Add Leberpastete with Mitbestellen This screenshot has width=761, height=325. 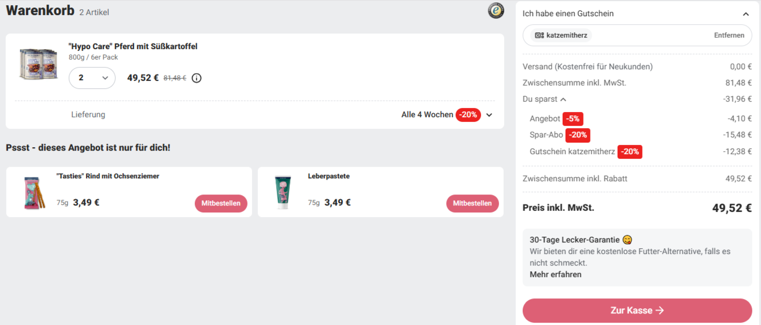tap(472, 203)
